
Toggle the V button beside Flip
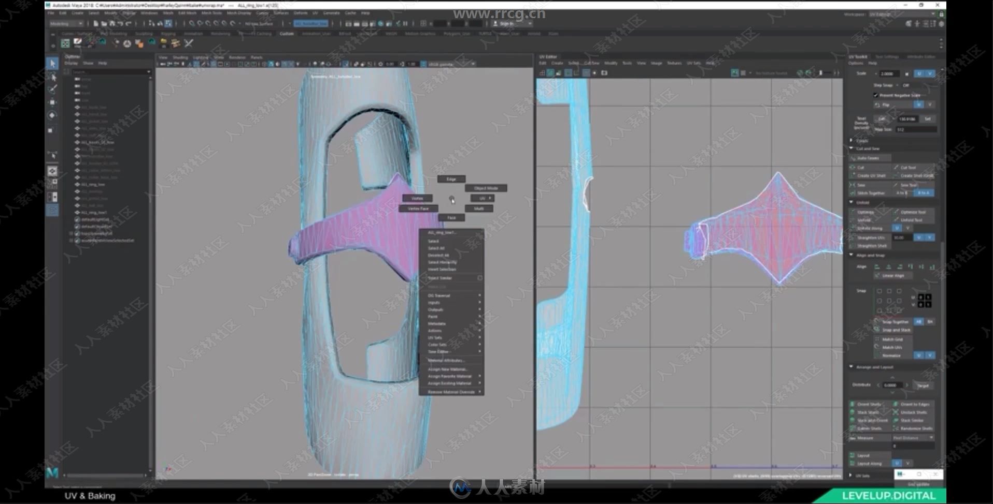930,105
